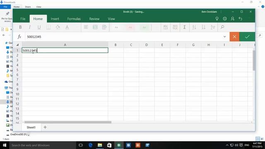Select column D header

(147, 45)
